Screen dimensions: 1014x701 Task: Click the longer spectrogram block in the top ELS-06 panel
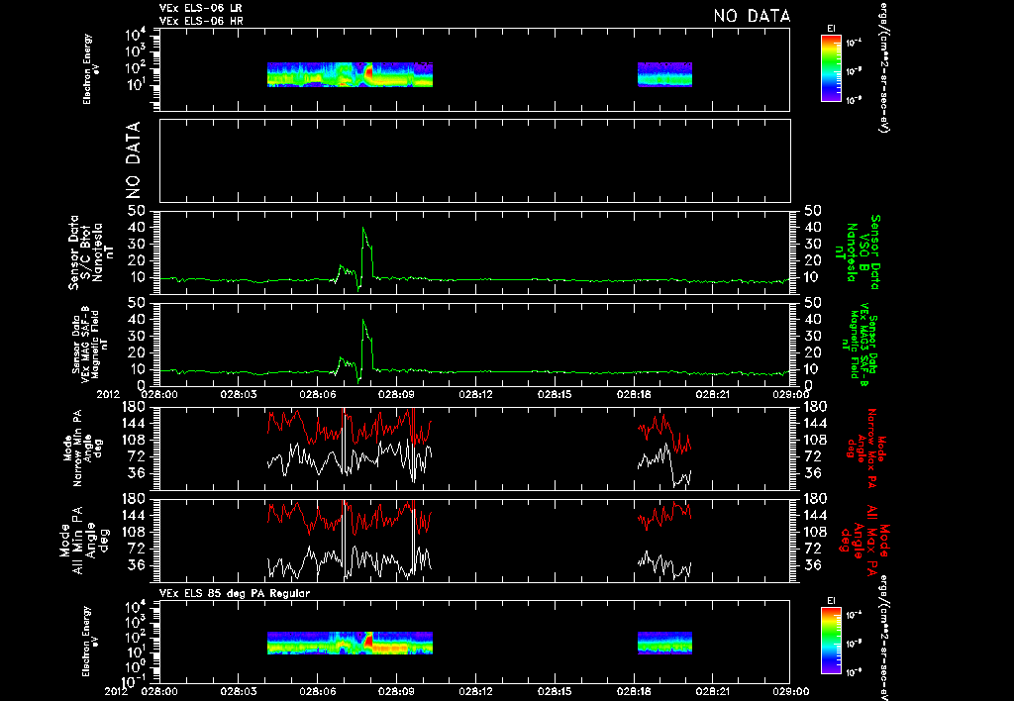point(350,74)
